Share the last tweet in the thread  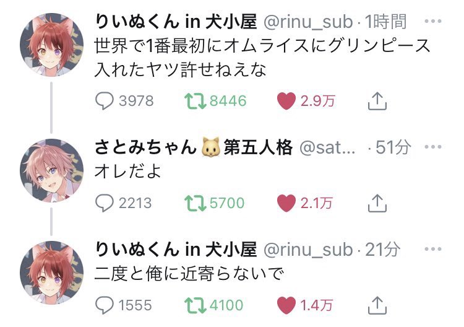377,304
